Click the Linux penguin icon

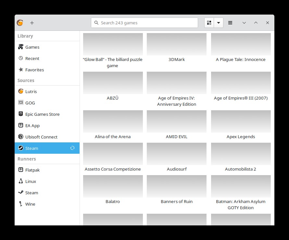click(x=21, y=181)
